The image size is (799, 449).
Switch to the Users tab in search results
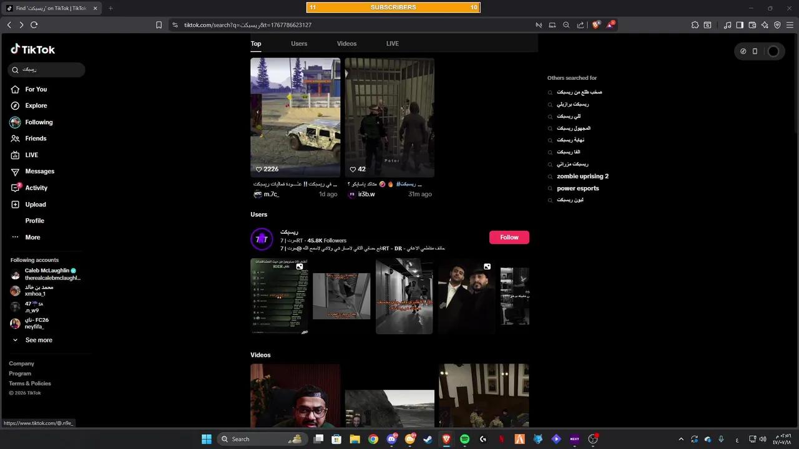pos(299,43)
